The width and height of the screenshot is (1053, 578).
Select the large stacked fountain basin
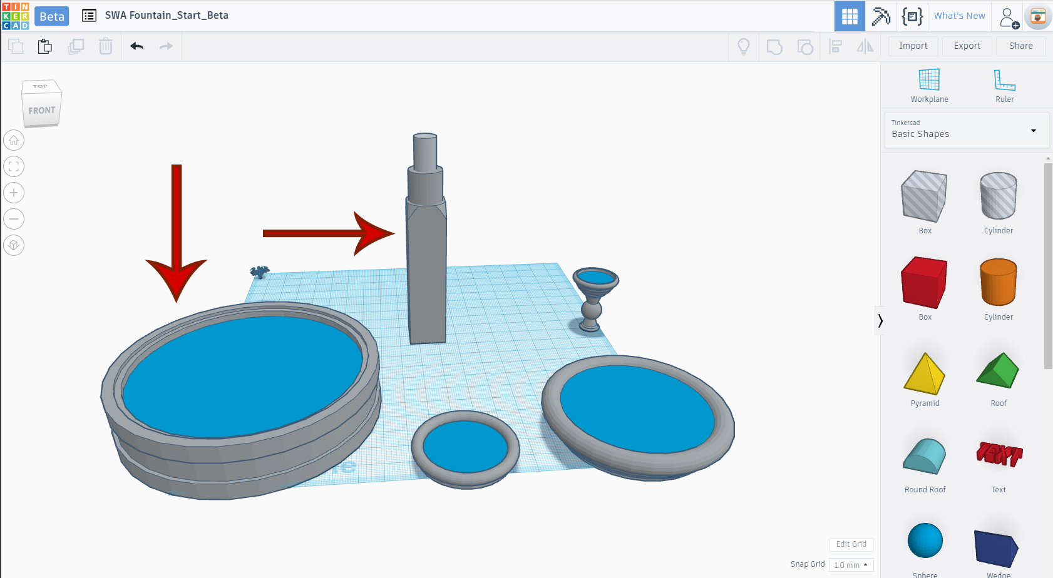[240, 400]
